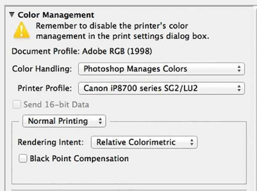The width and height of the screenshot is (257, 191).
Task: Click the yellow warning triangle icon
Action: click(21, 30)
